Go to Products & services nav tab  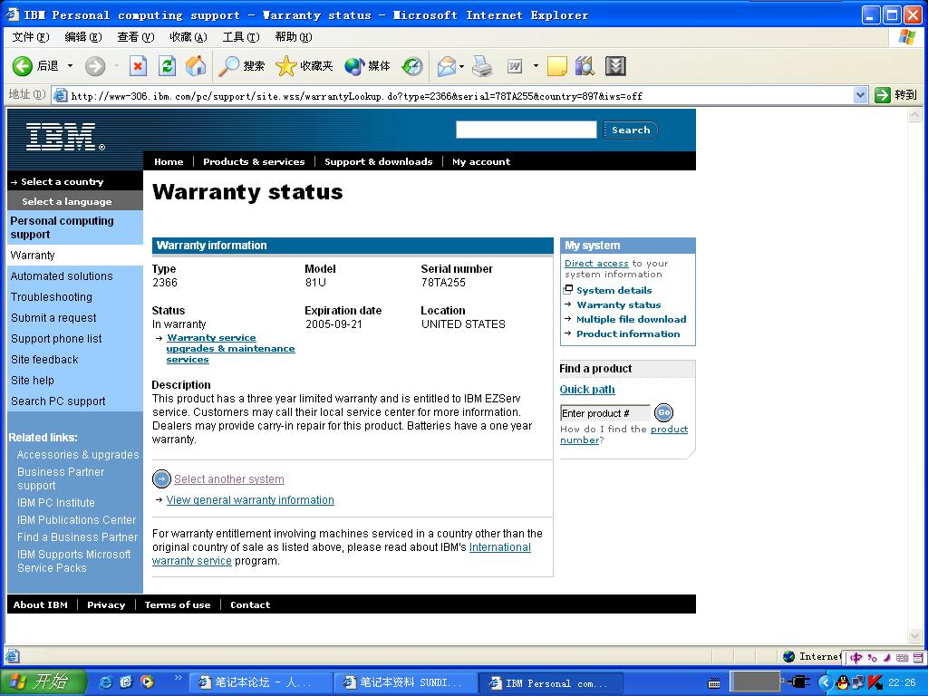(254, 161)
